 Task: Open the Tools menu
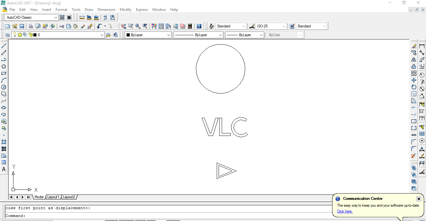[76, 10]
